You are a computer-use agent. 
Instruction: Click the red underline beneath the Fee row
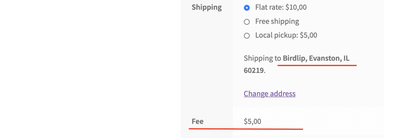click(246, 129)
